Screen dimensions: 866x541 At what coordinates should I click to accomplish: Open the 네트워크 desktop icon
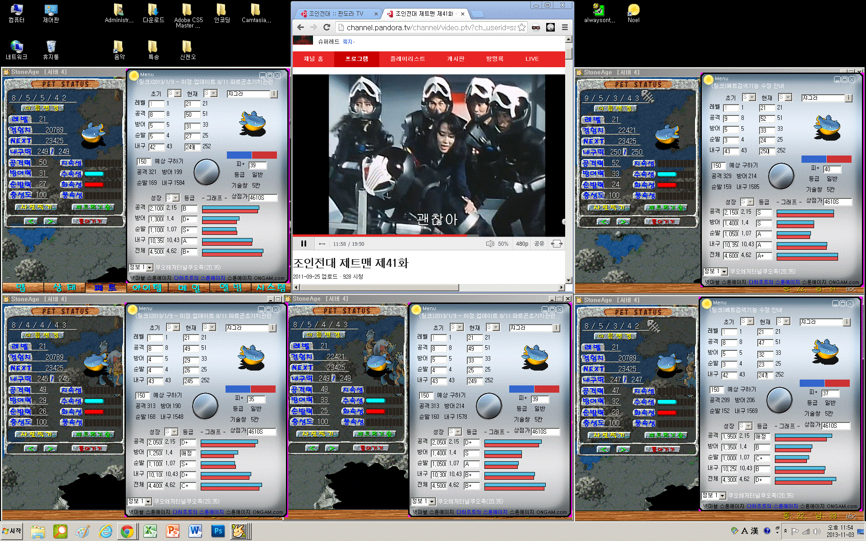16,50
